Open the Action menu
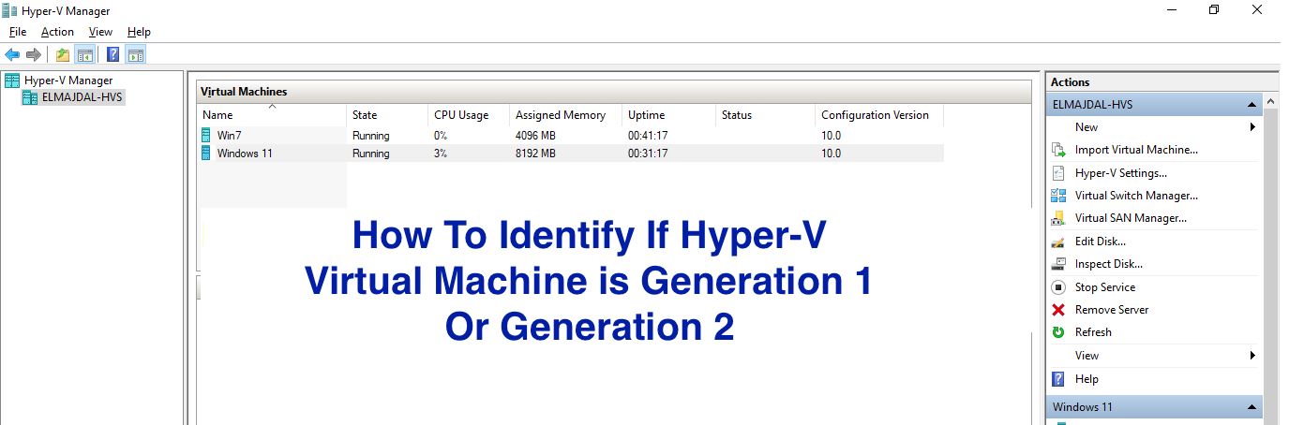 click(x=57, y=32)
